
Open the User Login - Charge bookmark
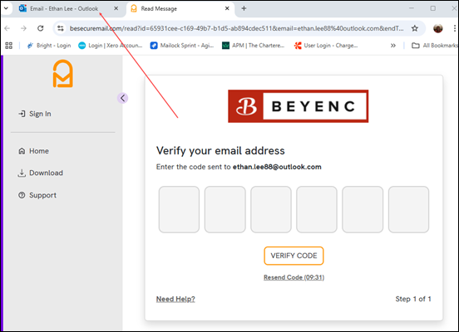pyautogui.click(x=326, y=46)
